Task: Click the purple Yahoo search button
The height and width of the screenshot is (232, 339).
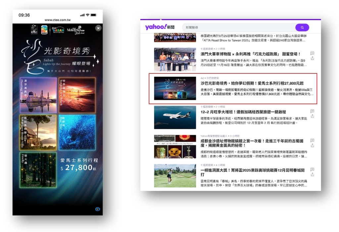Action: (302, 27)
